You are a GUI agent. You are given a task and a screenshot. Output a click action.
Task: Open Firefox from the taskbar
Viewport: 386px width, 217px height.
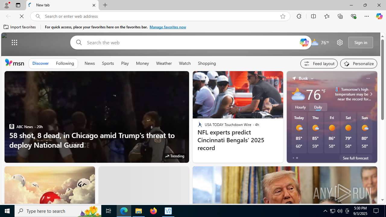pyautogui.click(x=153, y=211)
